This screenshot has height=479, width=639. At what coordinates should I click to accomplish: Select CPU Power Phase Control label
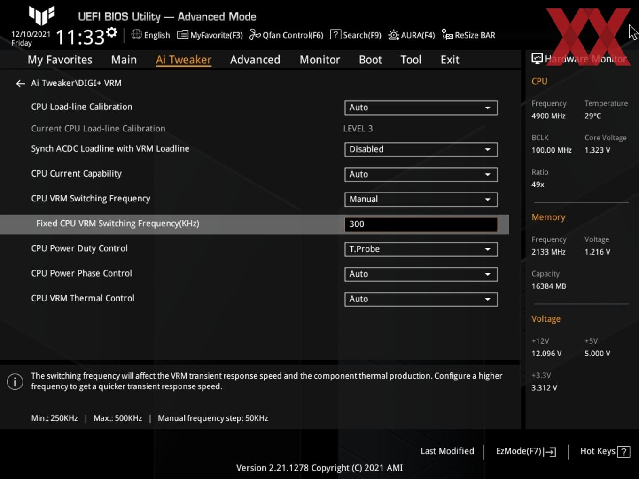click(x=82, y=273)
